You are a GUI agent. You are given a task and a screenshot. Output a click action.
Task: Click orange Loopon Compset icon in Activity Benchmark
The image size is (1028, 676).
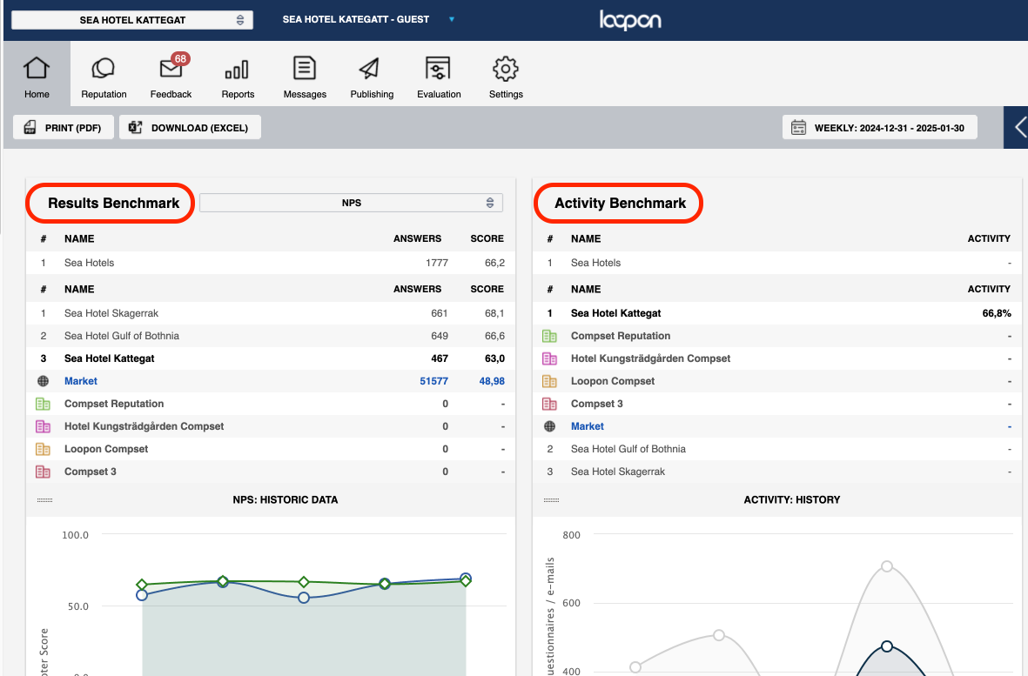[549, 381]
